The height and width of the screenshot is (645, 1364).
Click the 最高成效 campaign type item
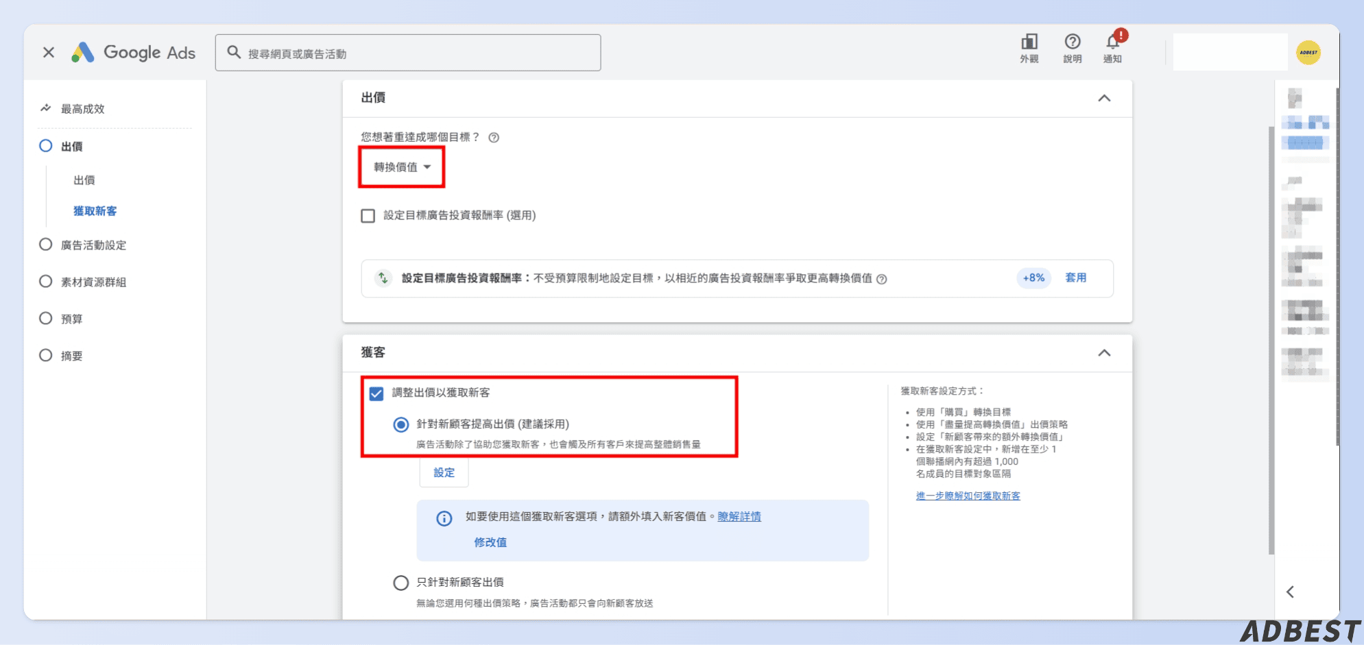coord(82,108)
